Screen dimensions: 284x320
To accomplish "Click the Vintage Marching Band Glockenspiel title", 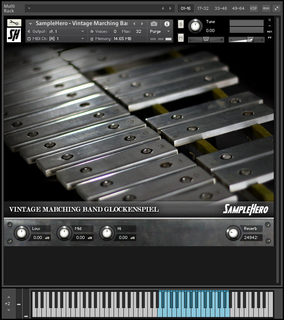I will 84,209.
